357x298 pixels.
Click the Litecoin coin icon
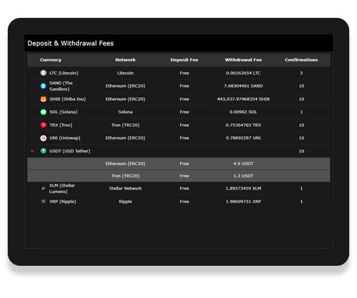(43, 73)
